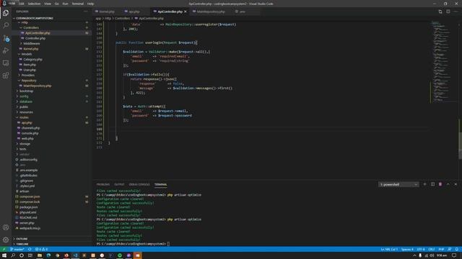
Task: Open the View menu
Action: click(x=48, y=4)
